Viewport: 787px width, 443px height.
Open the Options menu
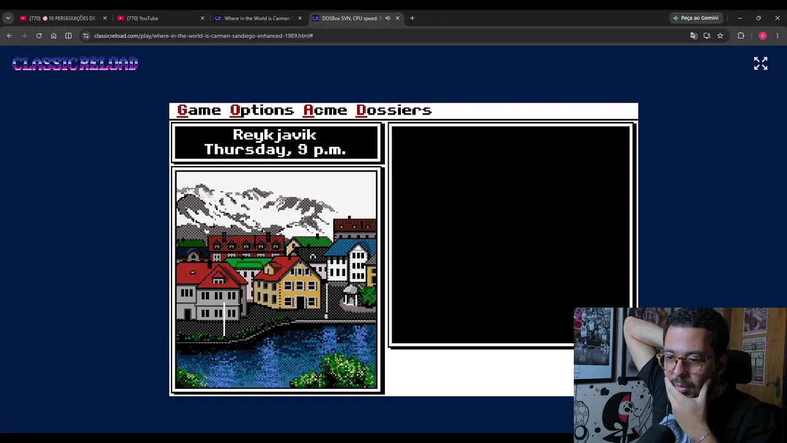262,110
